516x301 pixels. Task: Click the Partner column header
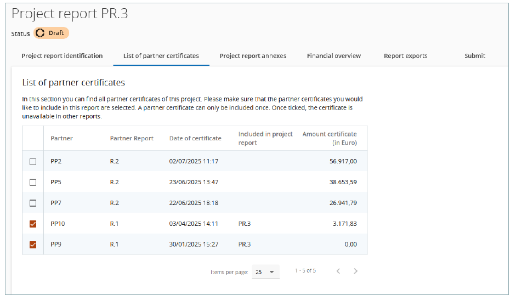61,138
